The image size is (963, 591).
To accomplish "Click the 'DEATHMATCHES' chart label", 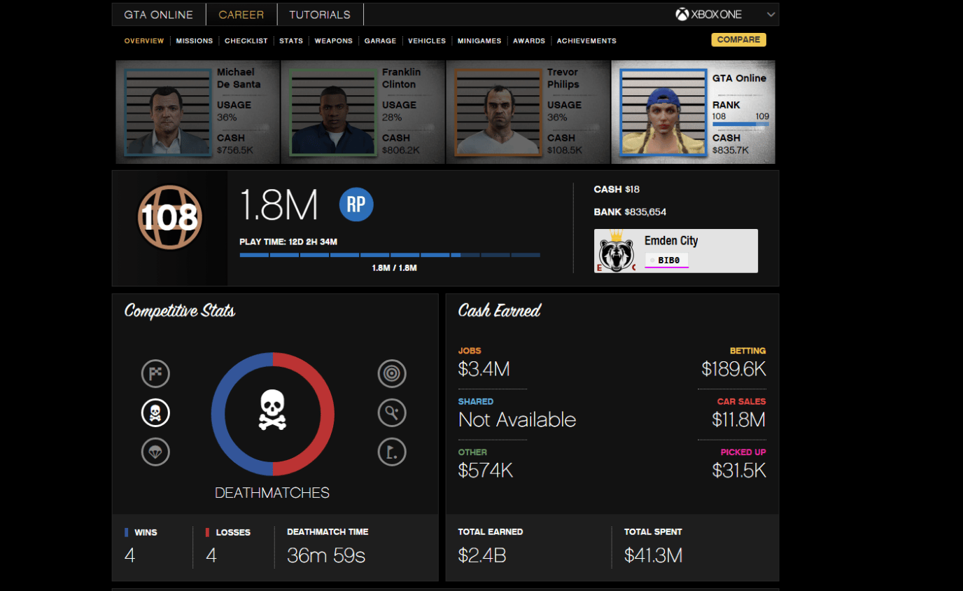I will (272, 493).
